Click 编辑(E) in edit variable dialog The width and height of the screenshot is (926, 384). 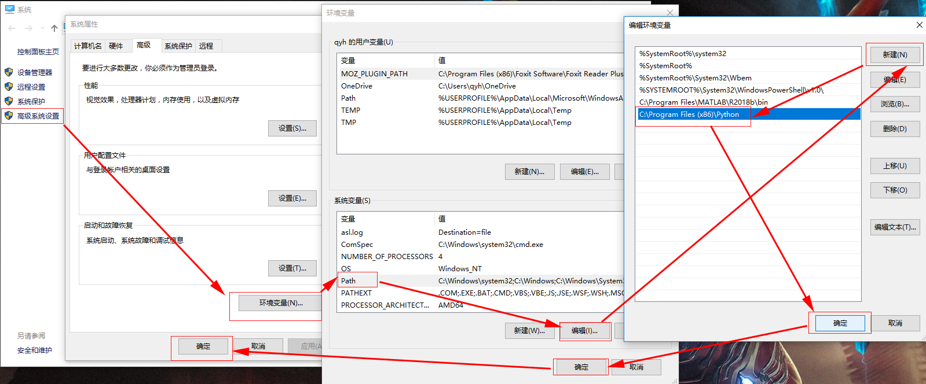coord(895,79)
